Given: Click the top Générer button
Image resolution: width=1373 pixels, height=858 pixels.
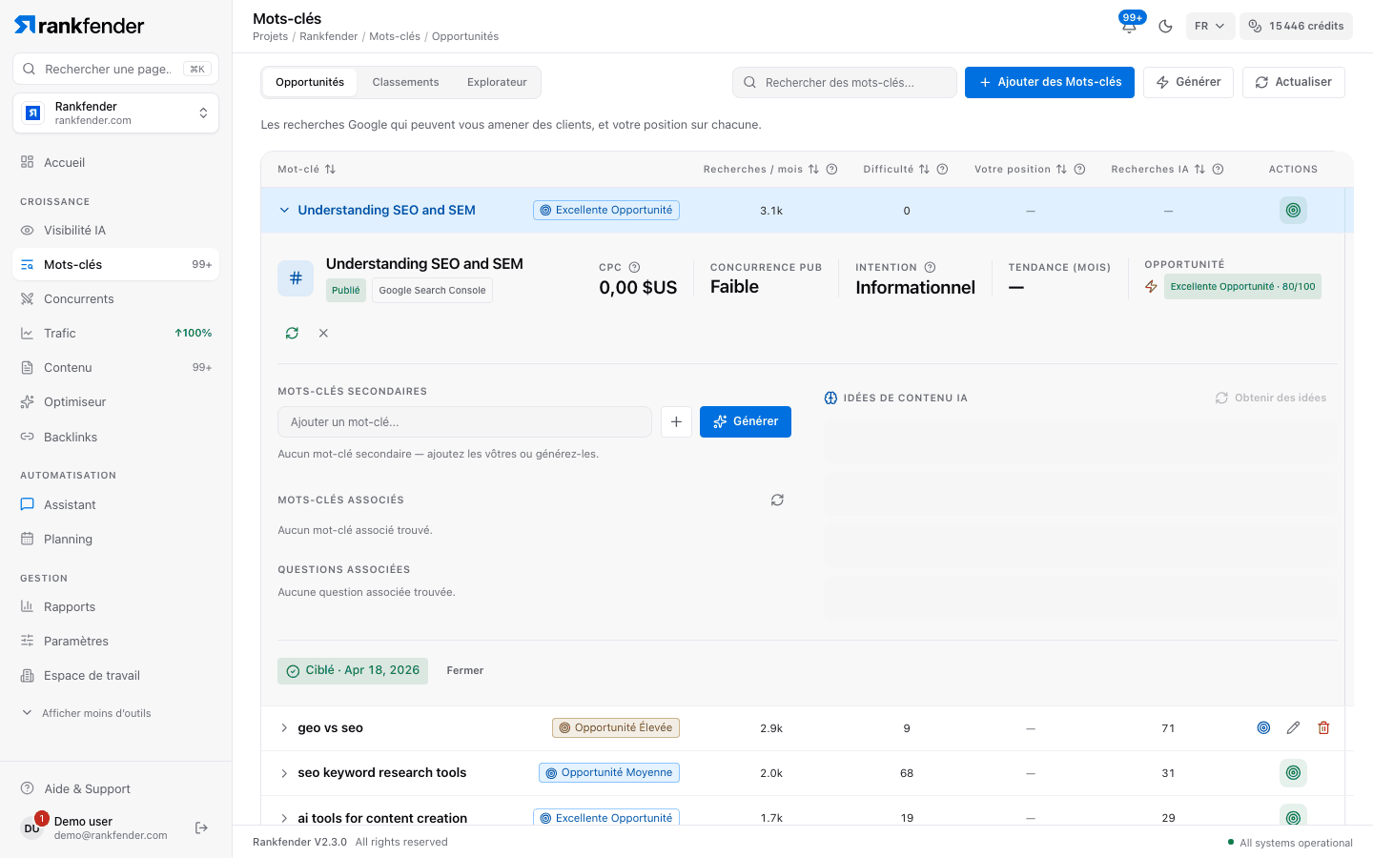Looking at the screenshot, I should [1188, 82].
